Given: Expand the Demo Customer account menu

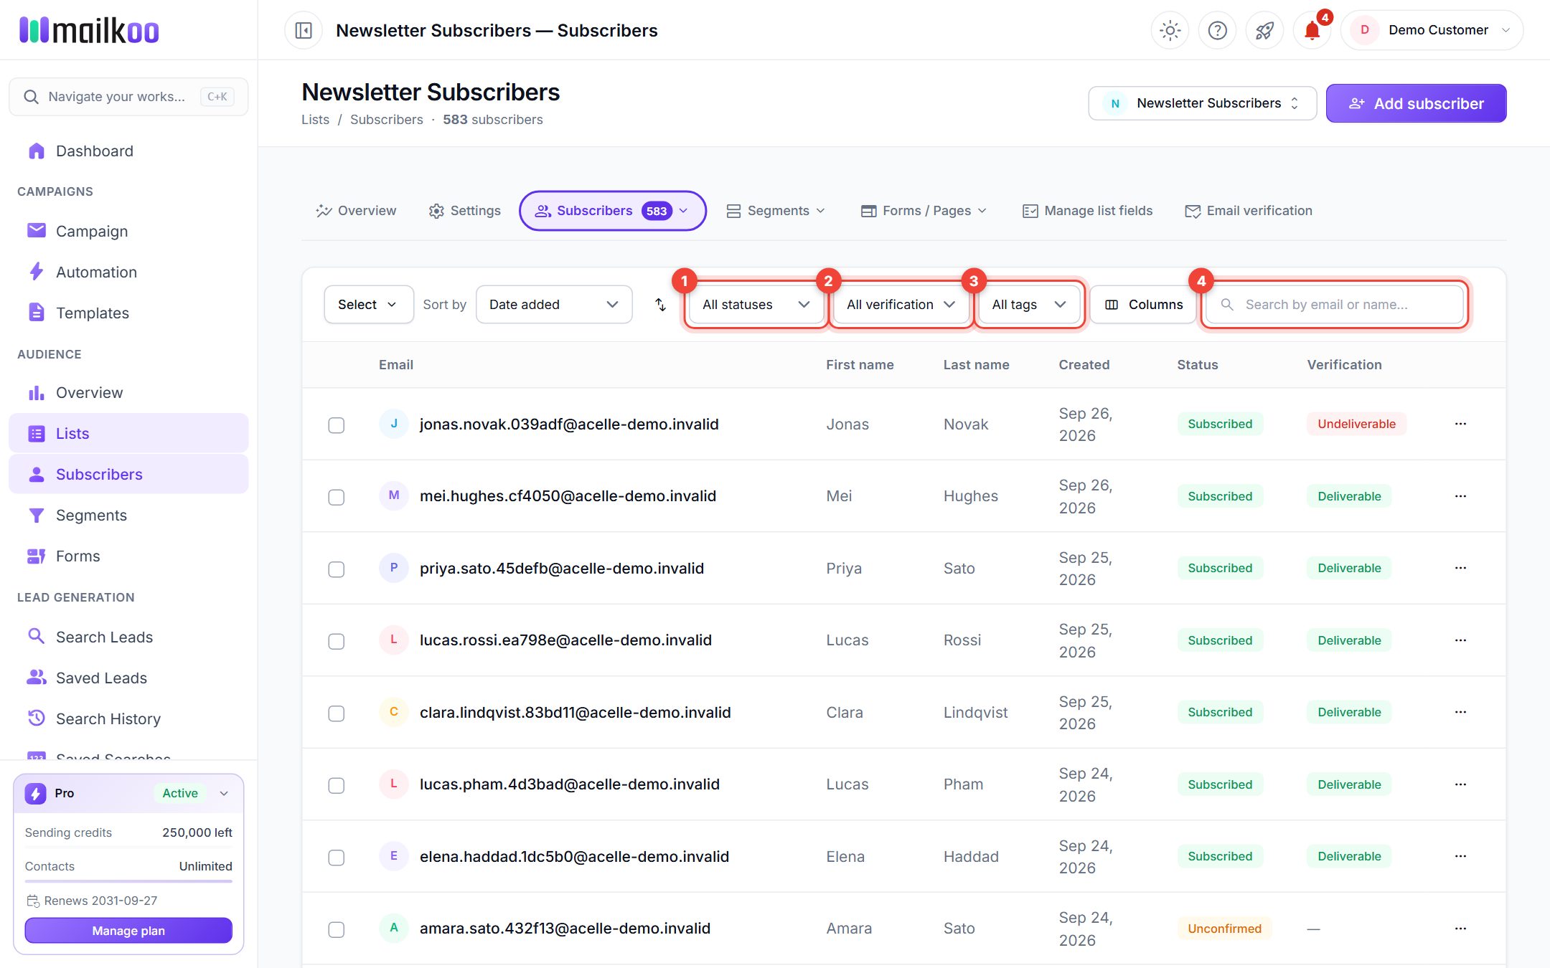Looking at the screenshot, I should (1432, 30).
